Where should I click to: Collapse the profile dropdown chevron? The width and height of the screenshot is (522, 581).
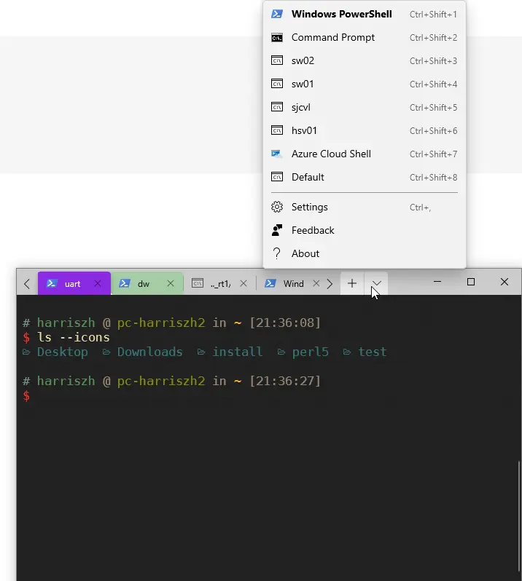377,283
